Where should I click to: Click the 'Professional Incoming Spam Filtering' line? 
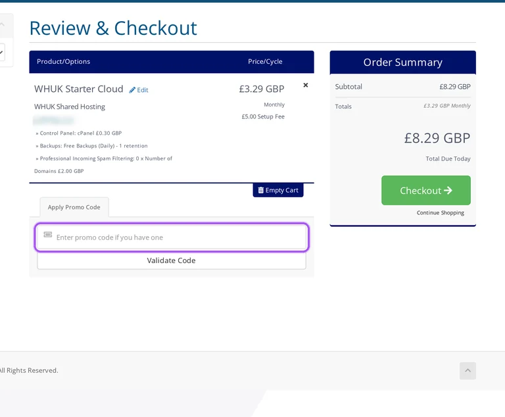[x=104, y=164]
